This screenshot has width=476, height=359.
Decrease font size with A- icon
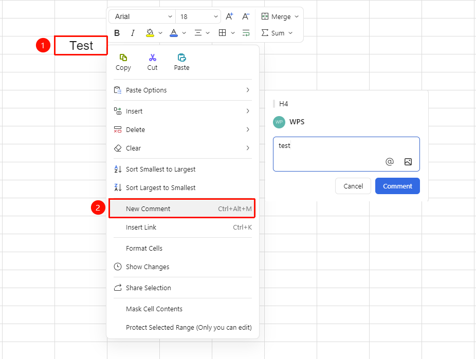point(246,16)
